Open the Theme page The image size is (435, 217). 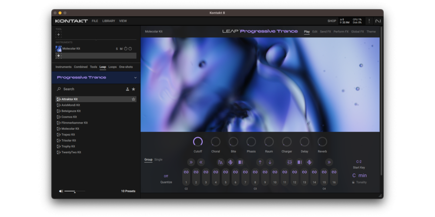pos(371,32)
